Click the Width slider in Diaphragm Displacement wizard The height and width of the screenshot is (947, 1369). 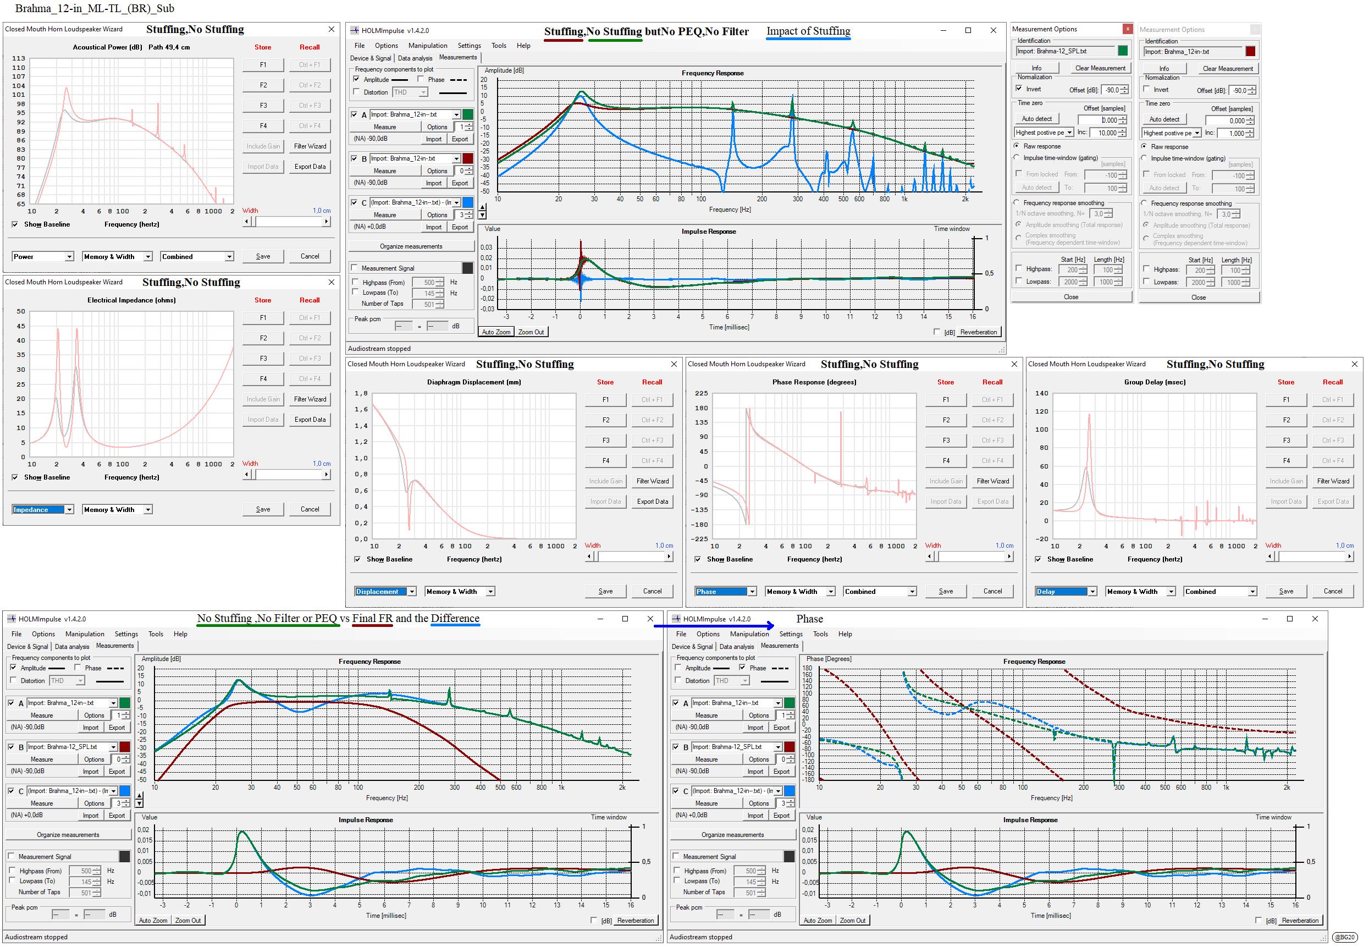[x=630, y=556]
